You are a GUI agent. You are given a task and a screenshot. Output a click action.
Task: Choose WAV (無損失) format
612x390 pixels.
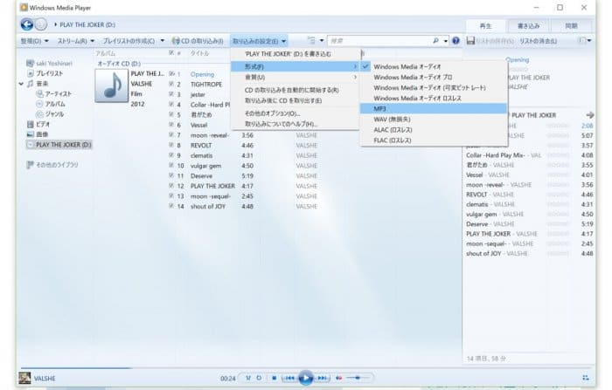pos(434,120)
